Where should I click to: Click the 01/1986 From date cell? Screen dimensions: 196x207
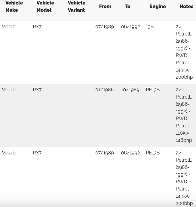tap(104, 90)
